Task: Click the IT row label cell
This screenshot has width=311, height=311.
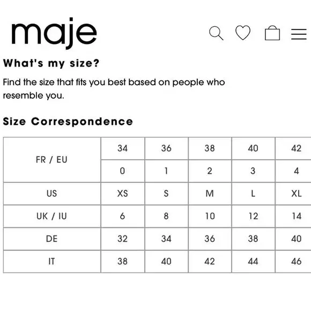Action: coord(52,262)
